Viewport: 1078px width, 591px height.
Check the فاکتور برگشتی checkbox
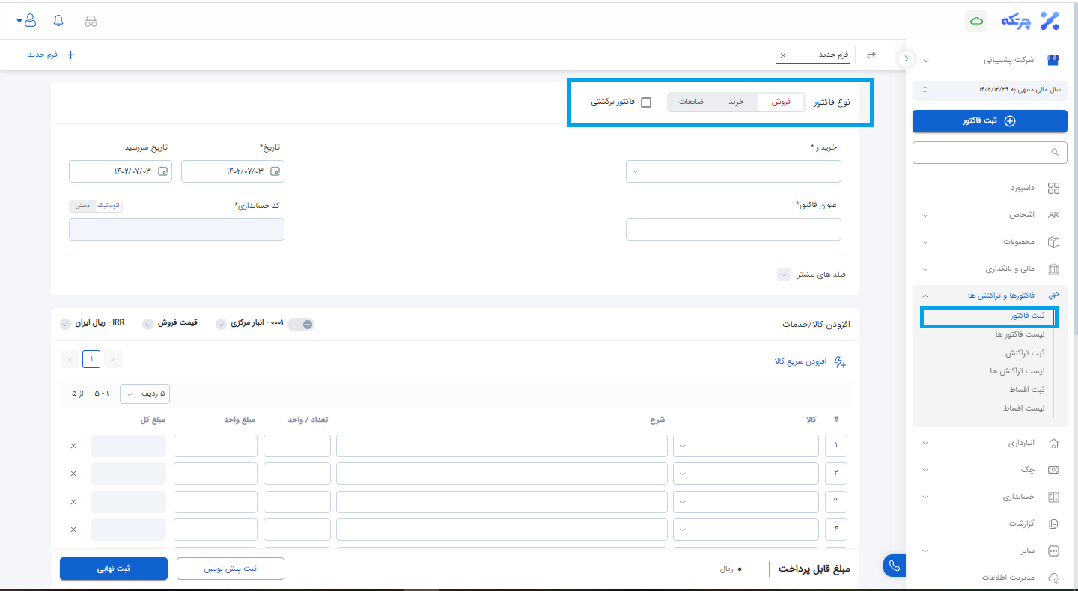646,102
